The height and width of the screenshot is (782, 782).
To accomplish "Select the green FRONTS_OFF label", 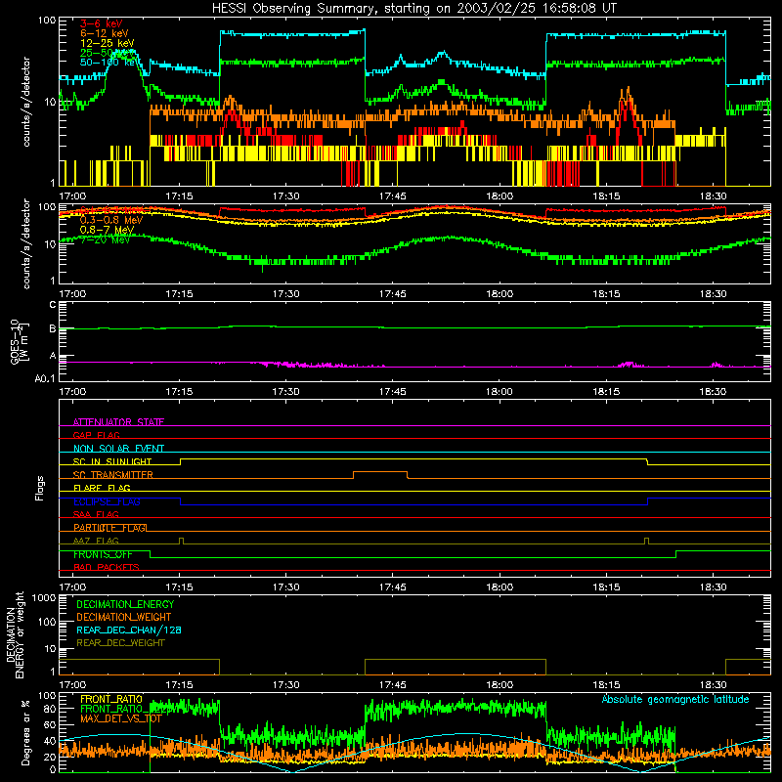I will [103, 554].
